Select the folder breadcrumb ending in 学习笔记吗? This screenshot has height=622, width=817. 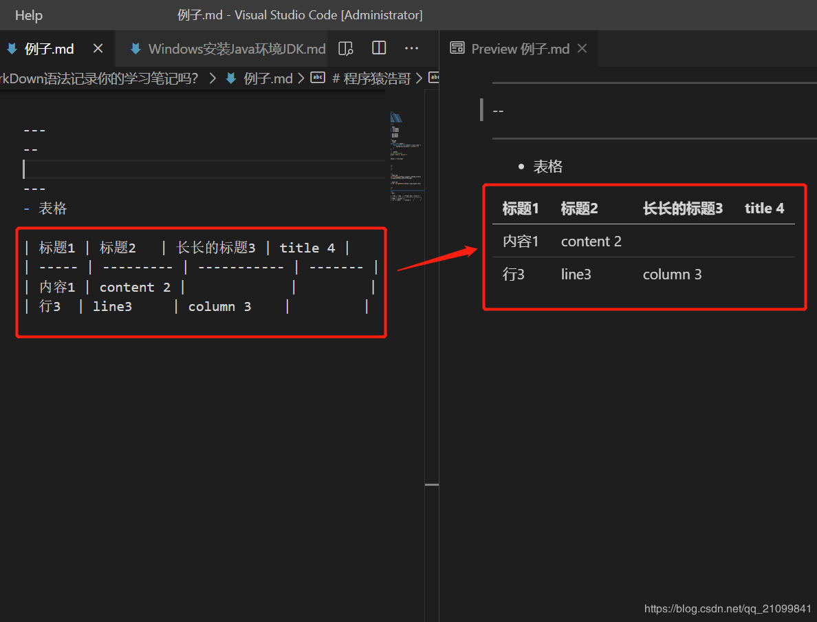pos(99,78)
